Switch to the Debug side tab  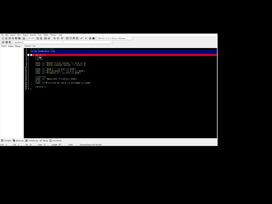click(x=17, y=46)
